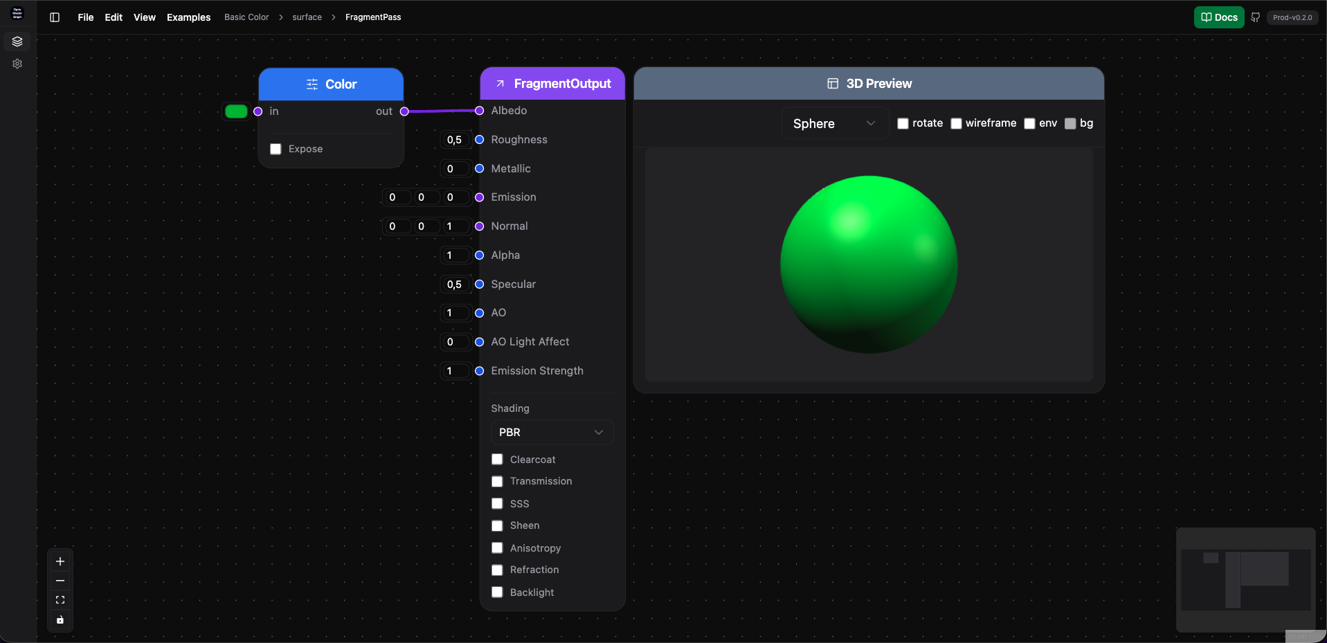Click the surface breadcrumb link
1327x643 pixels.
click(x=307, y=17)
